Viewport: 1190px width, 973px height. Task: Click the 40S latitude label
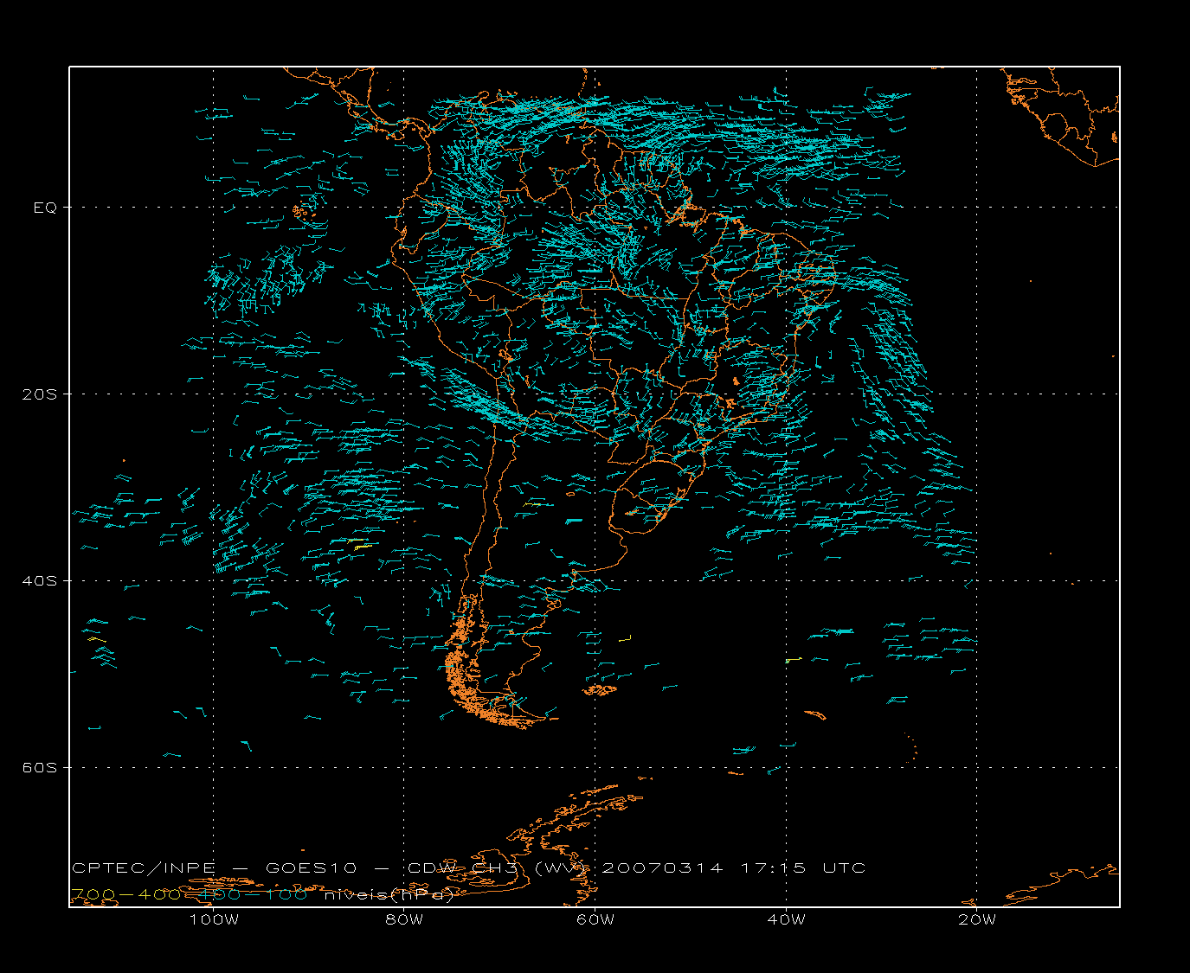39,581
